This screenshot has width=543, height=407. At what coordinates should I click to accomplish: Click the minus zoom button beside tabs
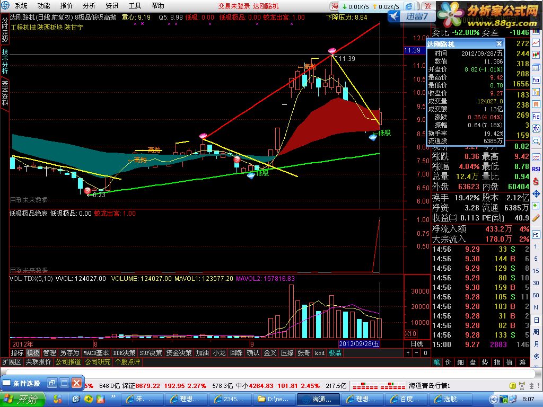[x=417, y=352]
